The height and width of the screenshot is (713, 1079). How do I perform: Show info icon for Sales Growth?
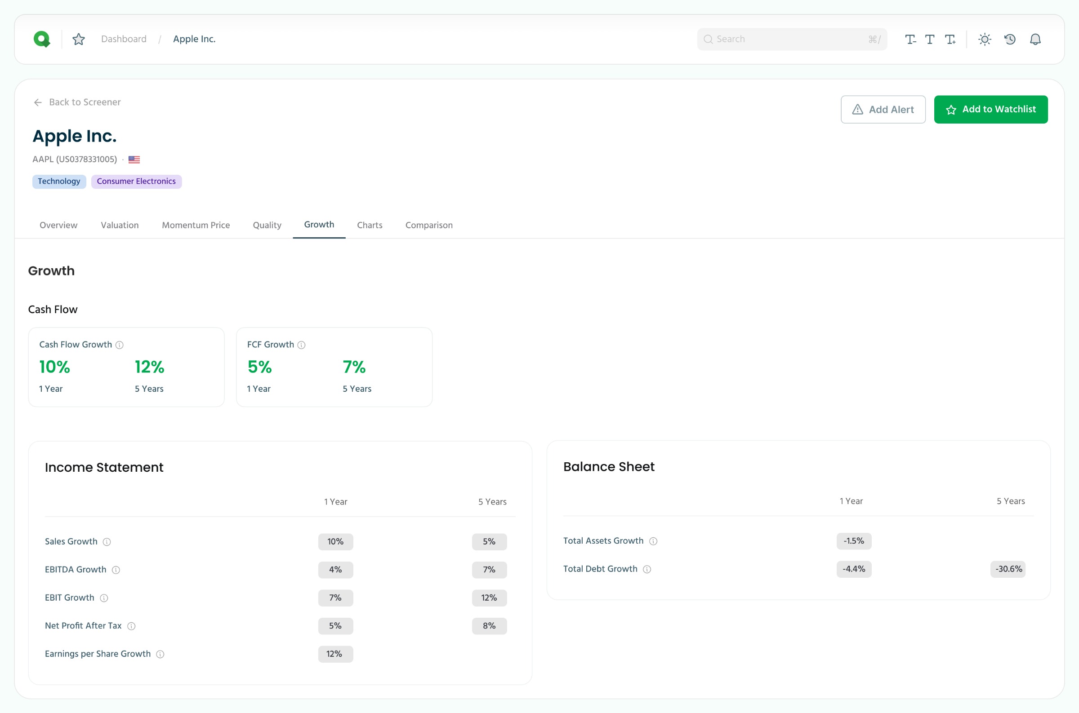107,542
